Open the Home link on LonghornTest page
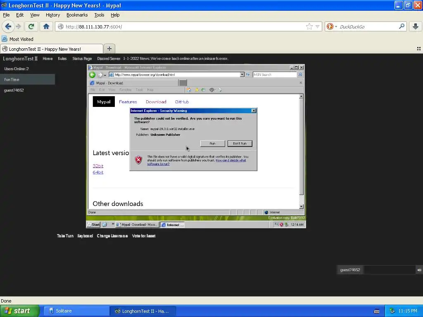 (x=48, y=59)
